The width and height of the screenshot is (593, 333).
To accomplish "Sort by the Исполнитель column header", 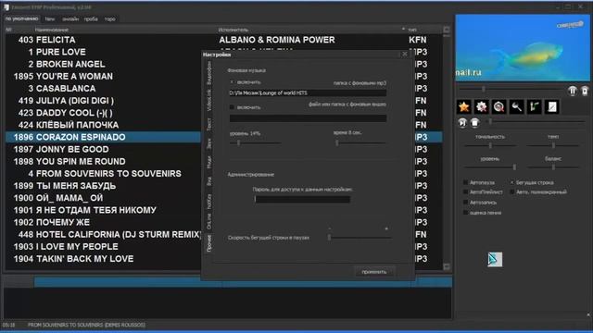I will coord(233,30).
